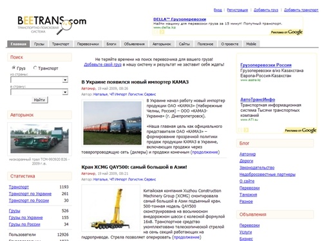Click the Найти search button
This screenshot has height=241, width=322.
point(39,100)
